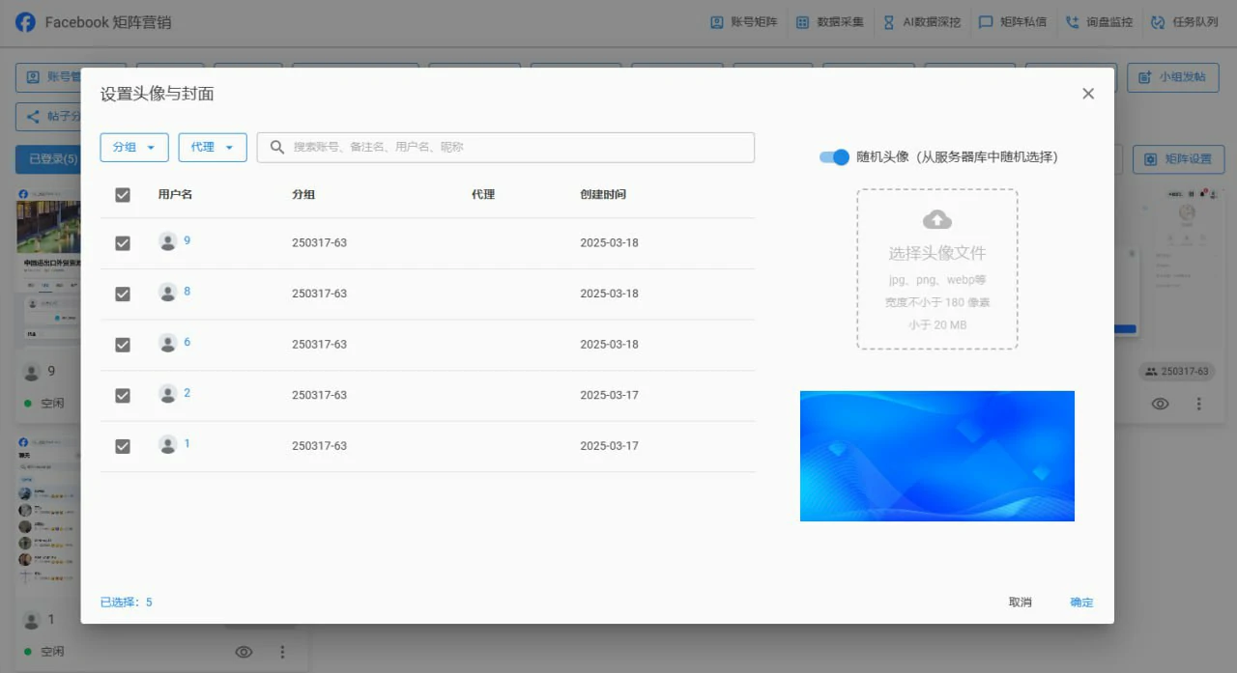View the 任务队列 task queue
The width and height of the screenshot is (1237, 673).
pos(1185,21)
